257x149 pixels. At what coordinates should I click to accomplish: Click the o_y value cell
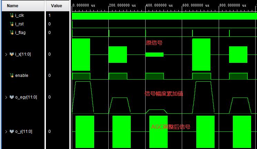click(x=49, y=131)
